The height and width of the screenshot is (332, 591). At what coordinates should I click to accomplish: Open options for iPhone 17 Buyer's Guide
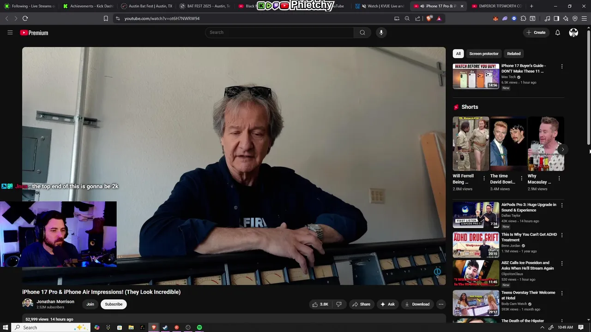[562, 66]
